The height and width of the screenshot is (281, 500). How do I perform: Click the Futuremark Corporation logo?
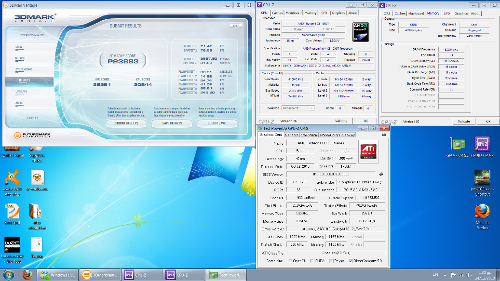32,135
